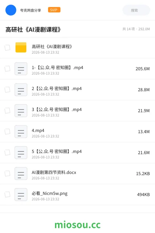Click the 搜索 search field
This screenshot has width=155, height=233.
tap(136, 10)
